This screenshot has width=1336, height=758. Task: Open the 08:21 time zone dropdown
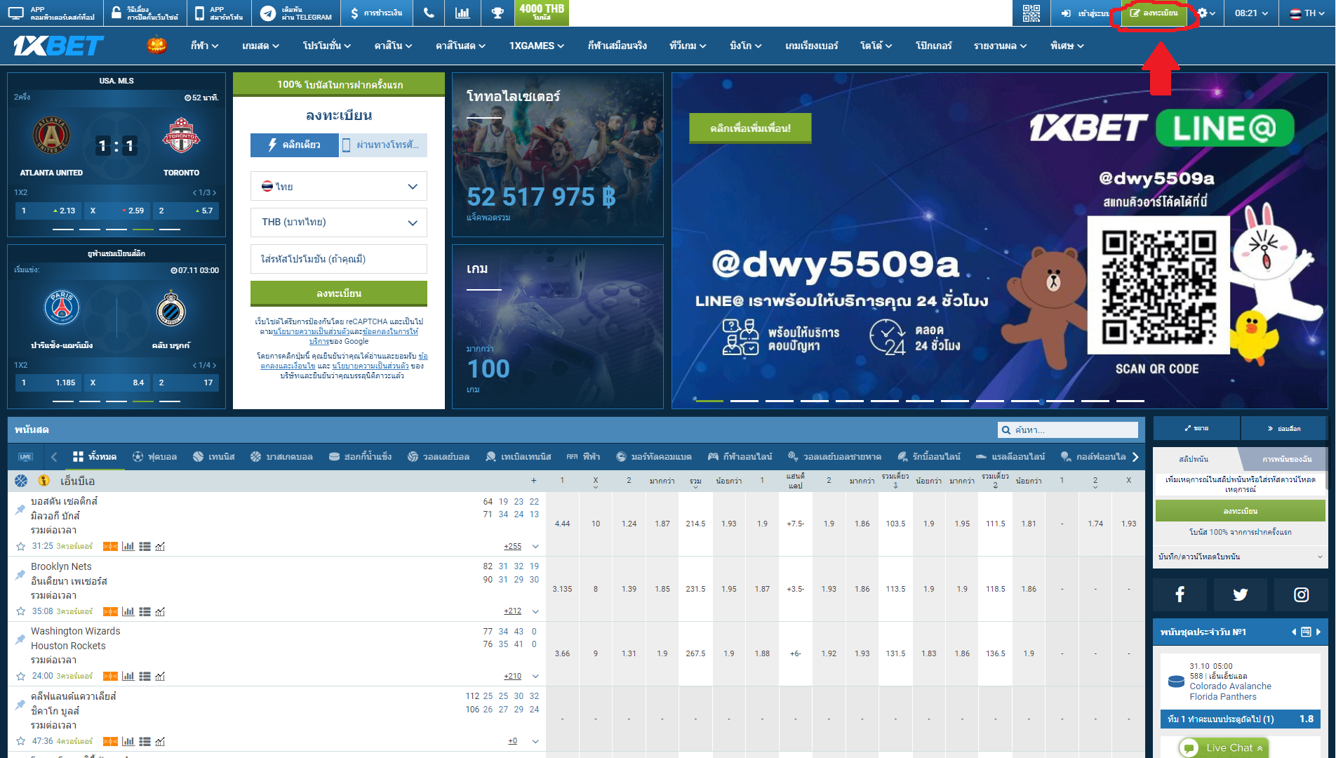coord(1251,13)
